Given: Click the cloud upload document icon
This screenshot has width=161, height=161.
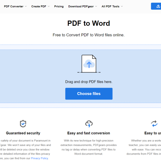Looking at the screenshot, I should [x=89, y=64].
